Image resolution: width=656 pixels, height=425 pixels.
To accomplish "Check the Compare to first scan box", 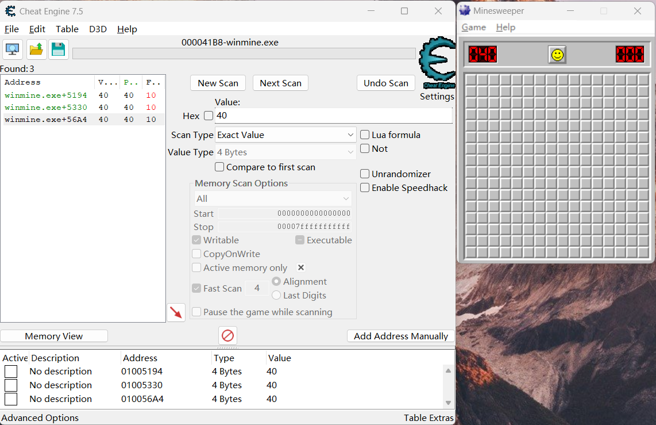I will point(219,167).
